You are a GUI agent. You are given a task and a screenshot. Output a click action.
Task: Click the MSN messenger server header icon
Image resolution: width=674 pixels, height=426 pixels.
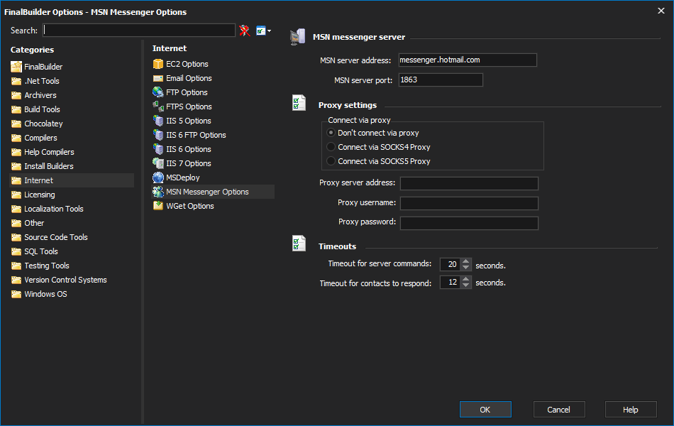(x=298, y=37)
